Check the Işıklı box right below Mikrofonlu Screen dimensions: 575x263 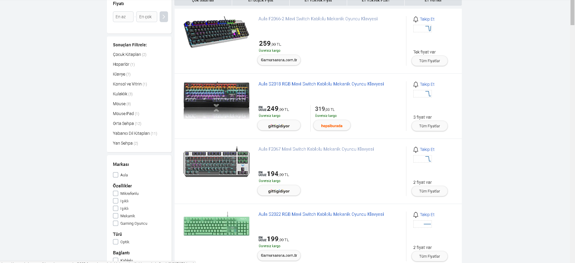[116, 201]
